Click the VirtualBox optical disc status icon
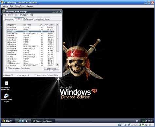The height and width of the screenshot is (127, 155). coord(123,125)
